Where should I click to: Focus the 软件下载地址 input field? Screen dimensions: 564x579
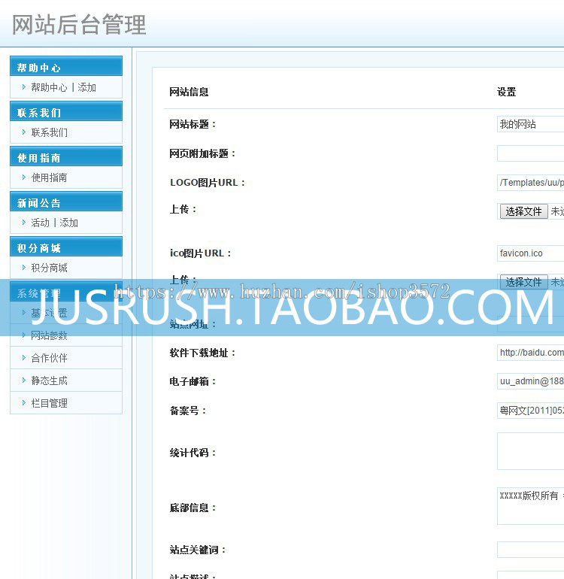click(530, 353)
